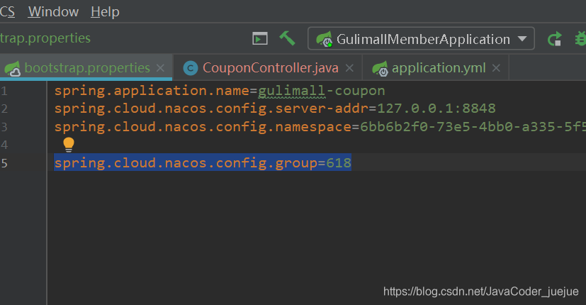Click the trap.properties breadcrumb

click(x=45, y=38)
